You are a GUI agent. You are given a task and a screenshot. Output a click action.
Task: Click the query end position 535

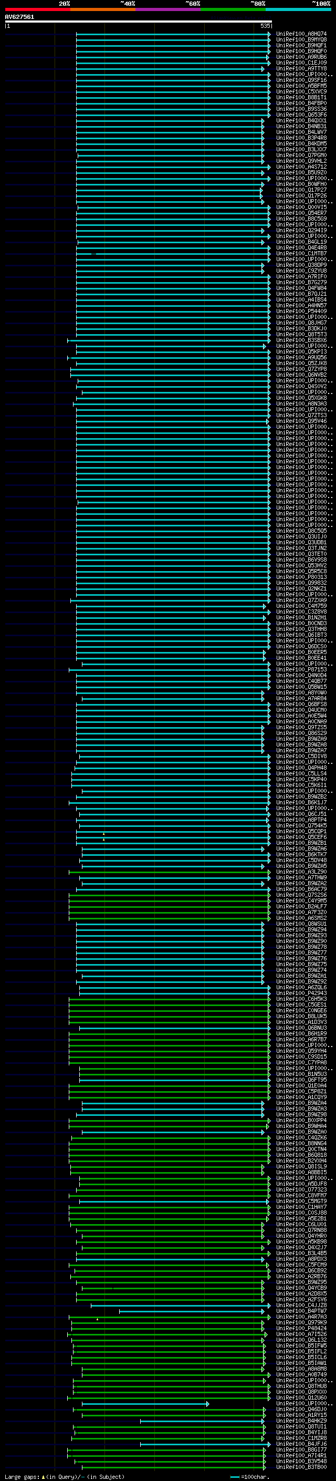click(265, 26)
